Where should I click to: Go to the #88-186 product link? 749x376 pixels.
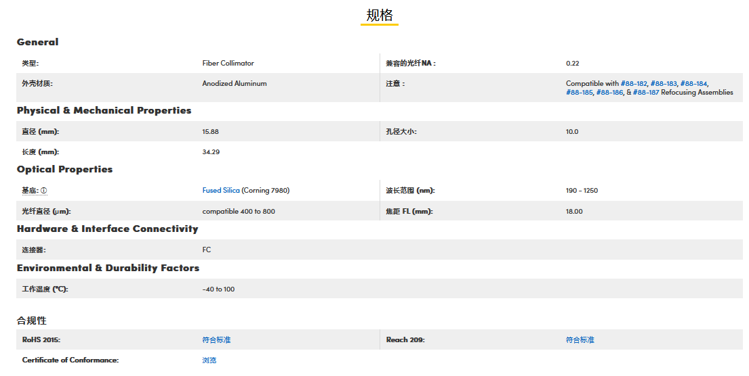(609, 93)
